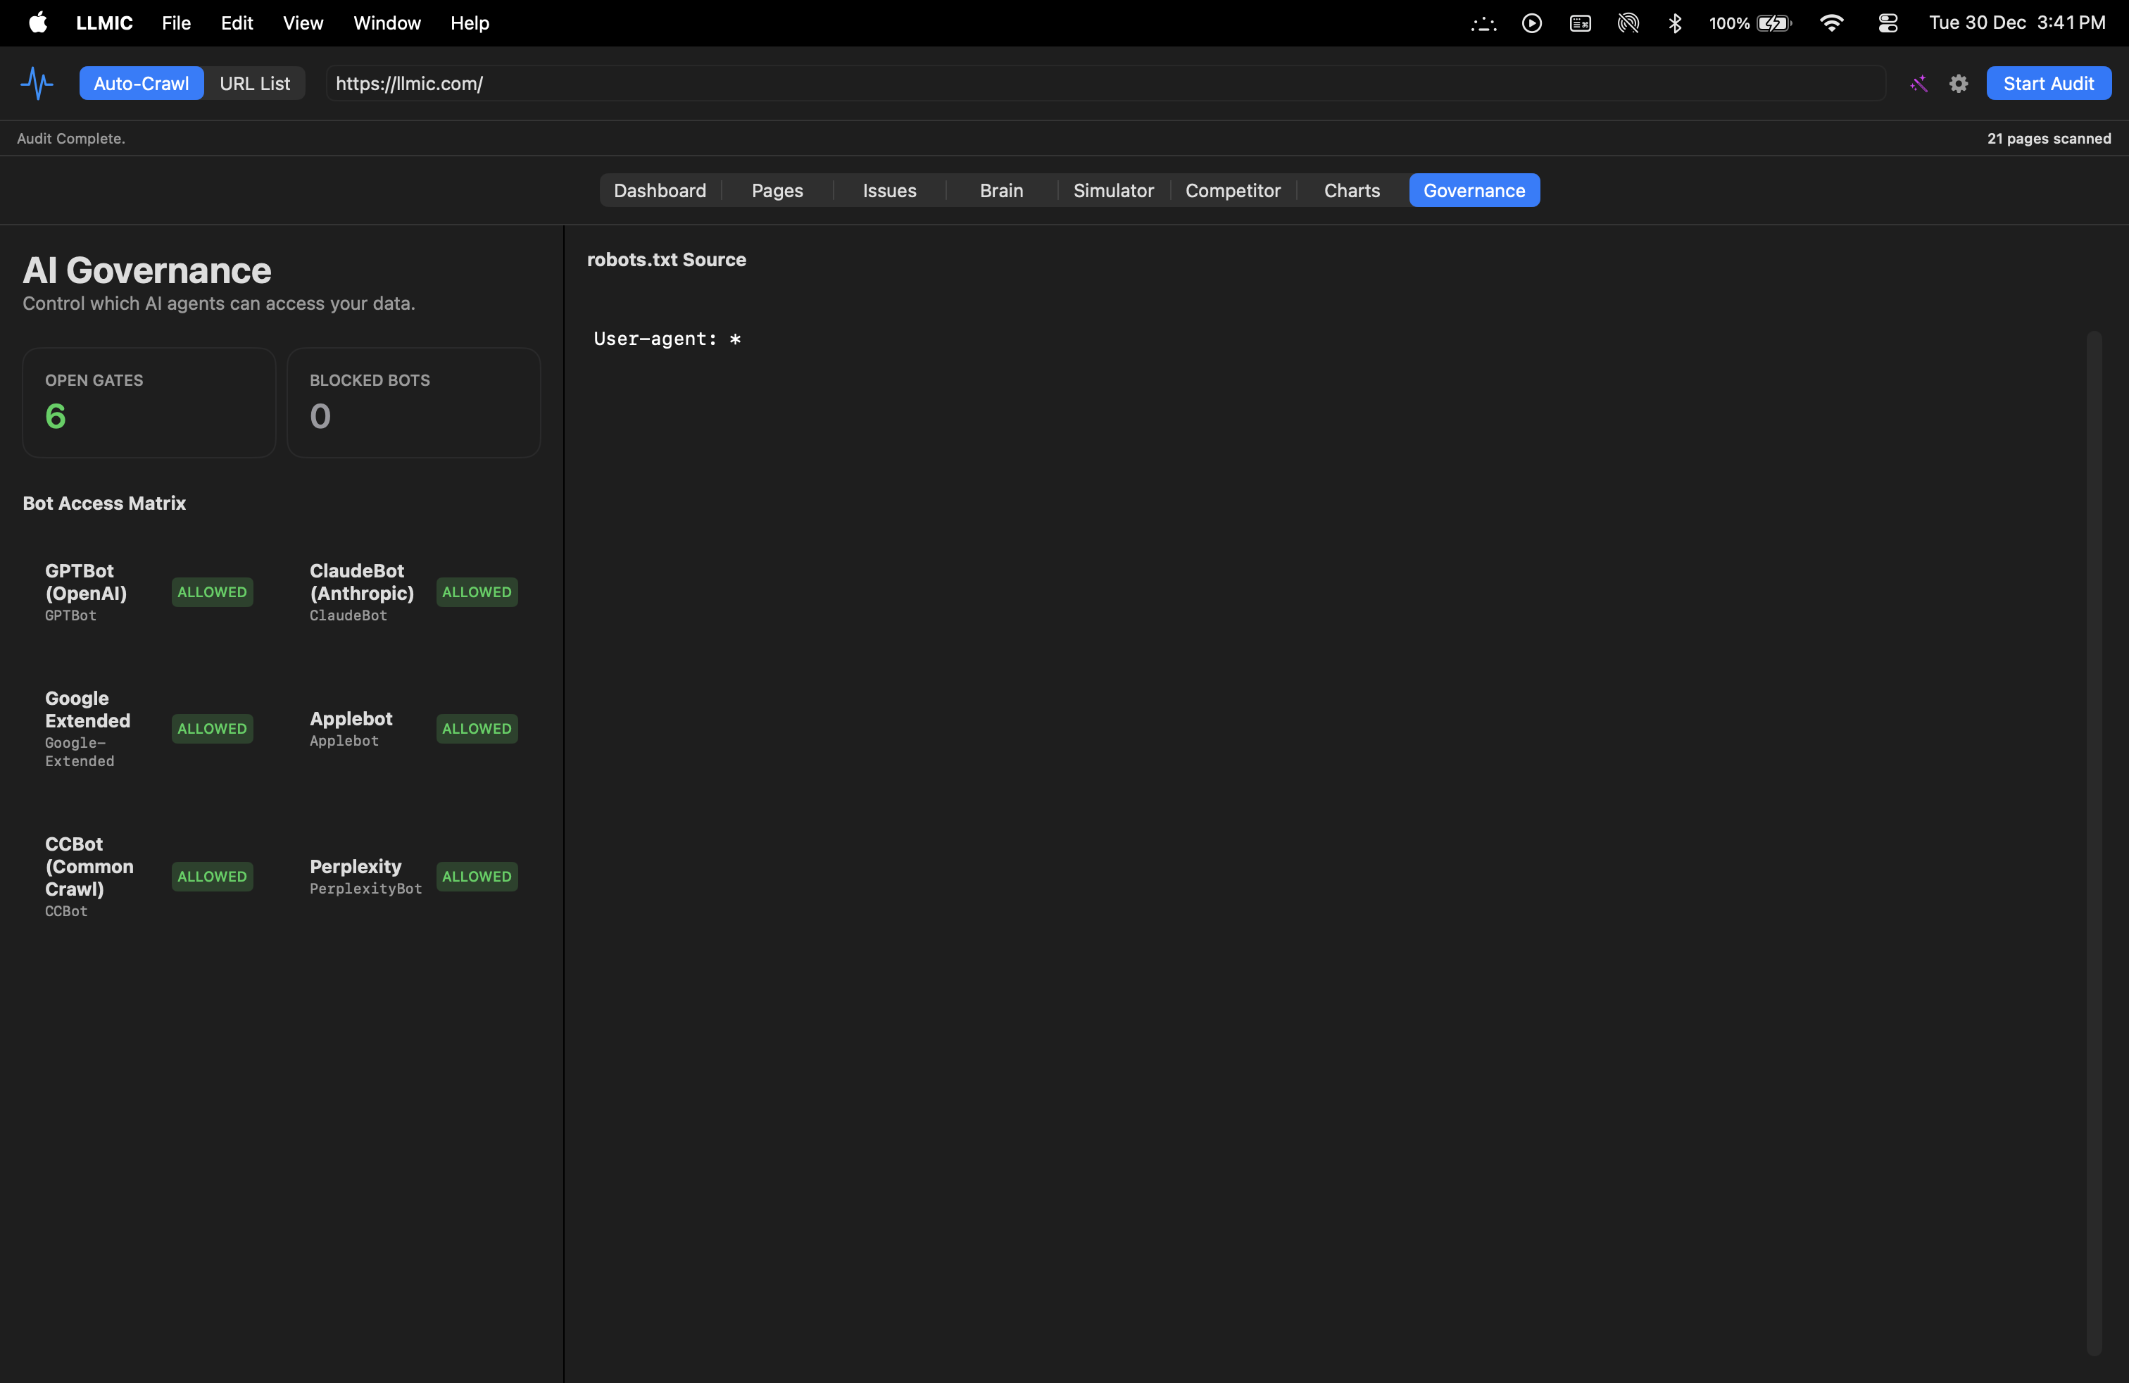Screen dimensions: 2129x1383
Task: Toggle GPTBot ALLOWED status badge
Action: [x=212, y=592]
